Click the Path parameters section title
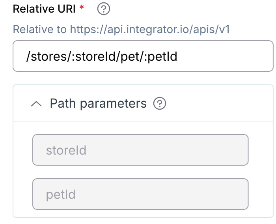276x224 pixels. coord(98,104)
